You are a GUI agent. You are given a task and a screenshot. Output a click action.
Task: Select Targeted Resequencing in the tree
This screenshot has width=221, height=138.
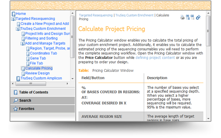(35, 19)
